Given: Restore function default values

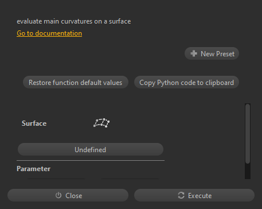Looking at the screenshot, I should pos(76,82).
